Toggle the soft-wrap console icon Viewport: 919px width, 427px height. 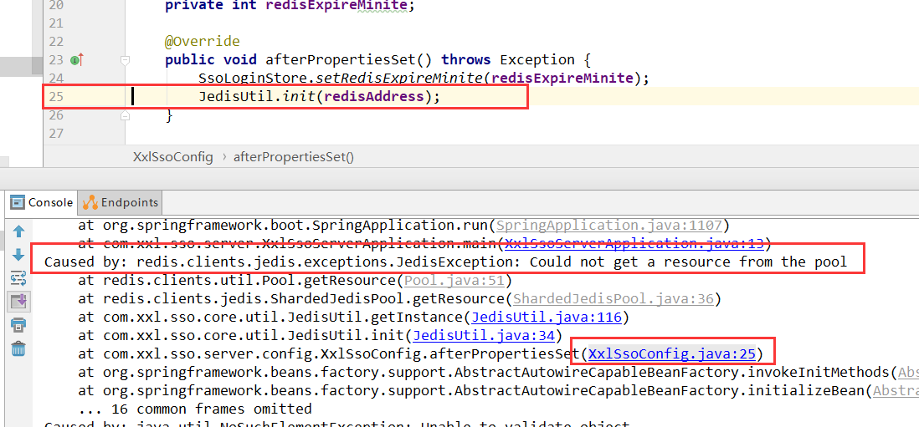point(18,278)
